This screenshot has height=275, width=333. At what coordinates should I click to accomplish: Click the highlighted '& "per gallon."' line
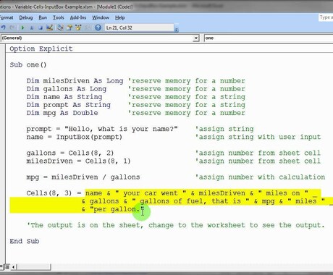[113, 209]
